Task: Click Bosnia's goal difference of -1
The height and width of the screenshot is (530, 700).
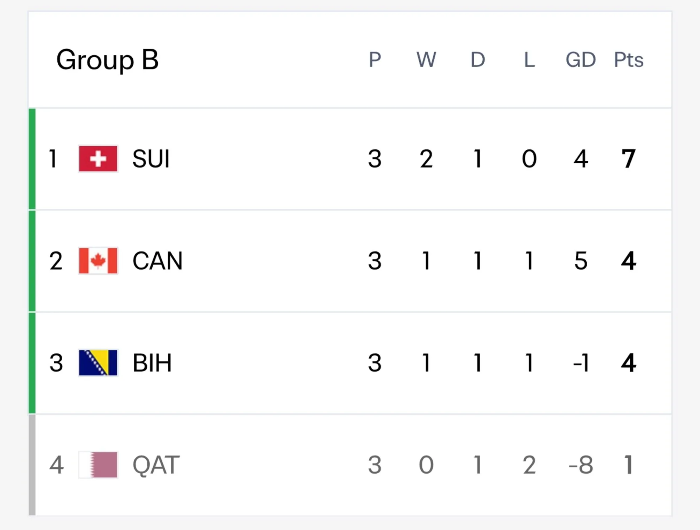Action: [x=581, y=363]
